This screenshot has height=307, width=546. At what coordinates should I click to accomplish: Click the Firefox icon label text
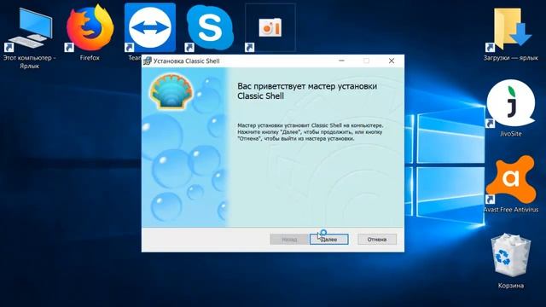pos(90,58)
